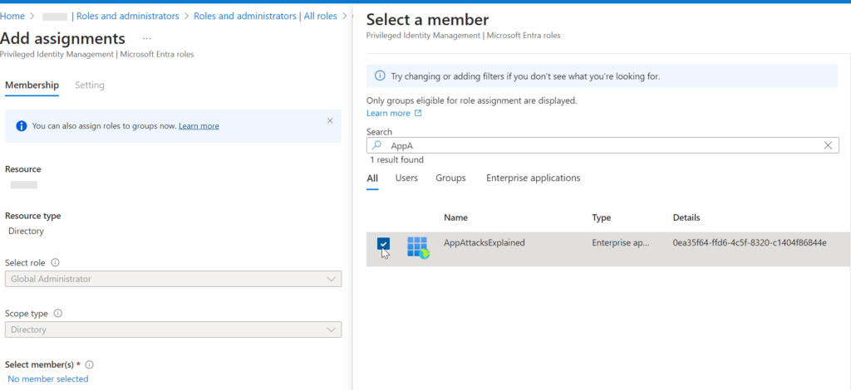The image size is (851, 390).
Task: Click the Scope type info icon
Action: [x=58, y=314]
